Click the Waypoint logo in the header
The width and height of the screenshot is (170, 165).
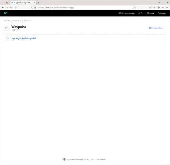click(x=5, y=13)
